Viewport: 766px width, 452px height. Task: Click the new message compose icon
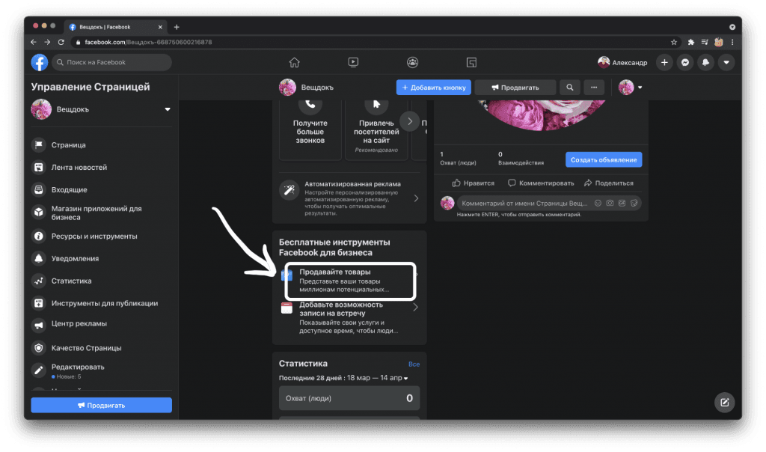[x=724, y=402]
